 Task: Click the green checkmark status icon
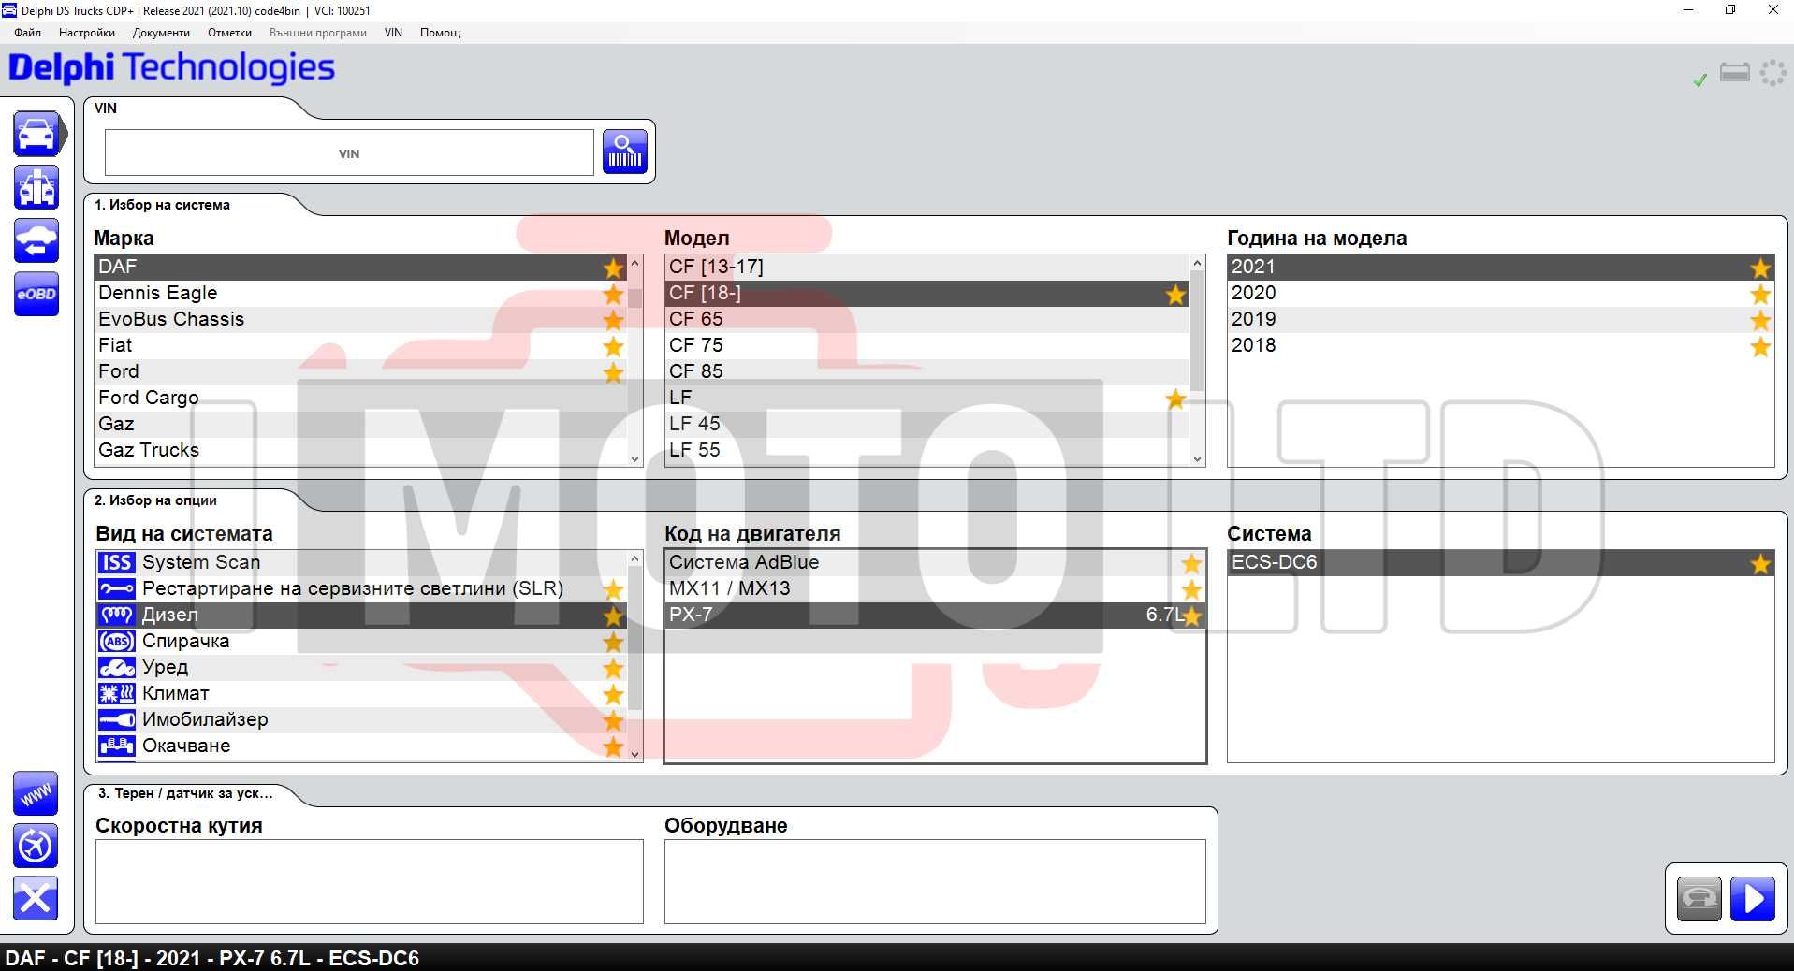tap(1700, 80)
